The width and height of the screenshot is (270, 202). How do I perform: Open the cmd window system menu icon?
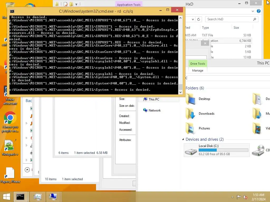pos(12,11)
